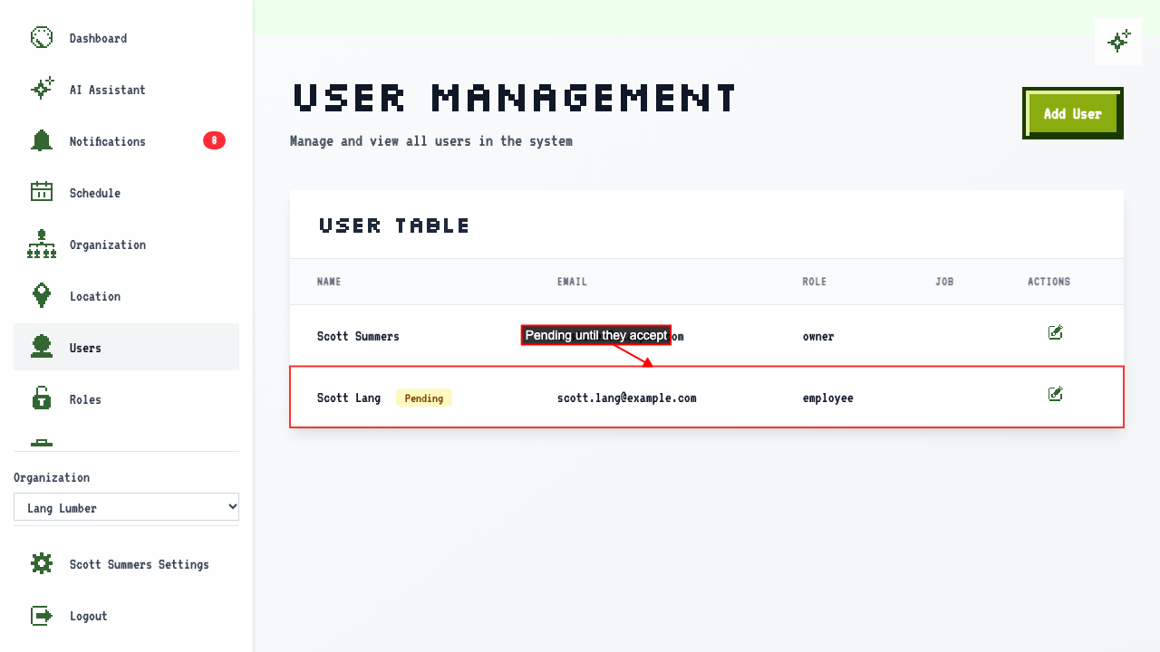Click the Name column header

(329, 282)
